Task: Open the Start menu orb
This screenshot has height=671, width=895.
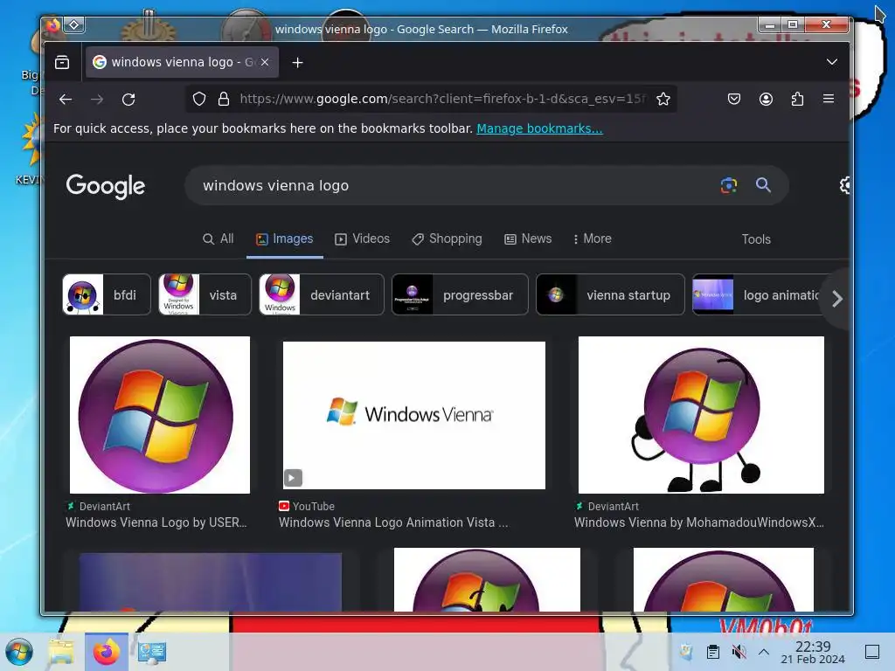Action: [19, 652]
